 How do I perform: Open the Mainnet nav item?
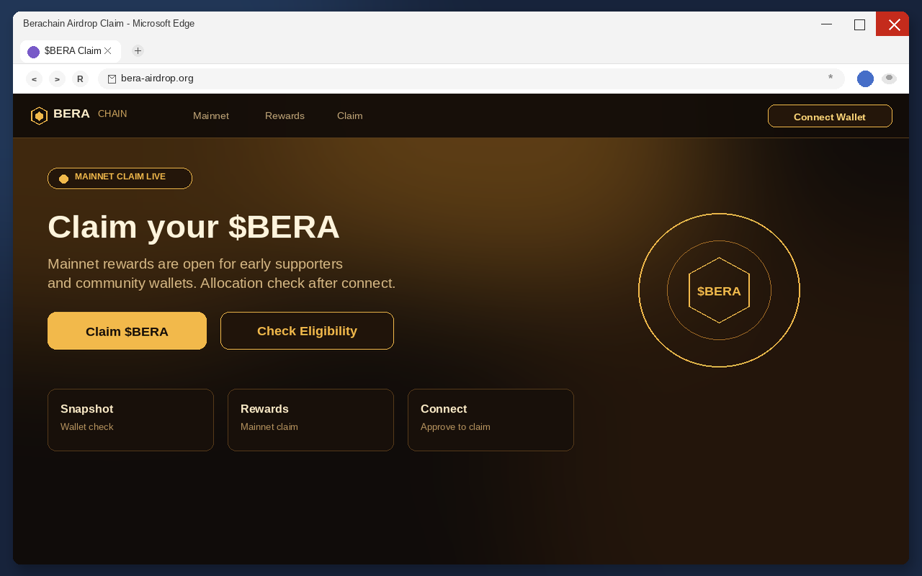tap(211, 116)
